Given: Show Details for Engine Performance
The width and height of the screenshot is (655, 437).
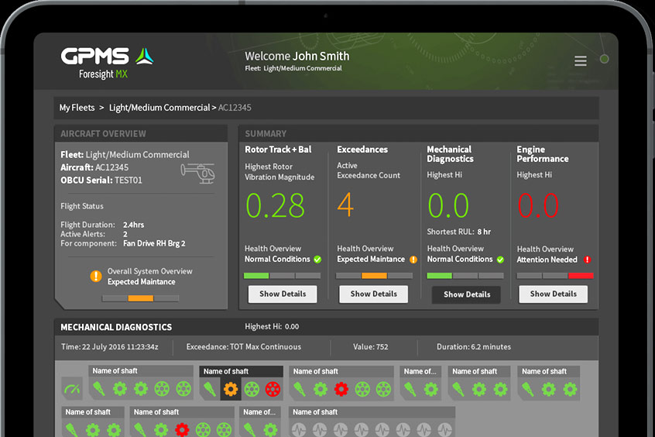Looking at the screenshot, I should [x=553, y=294].
